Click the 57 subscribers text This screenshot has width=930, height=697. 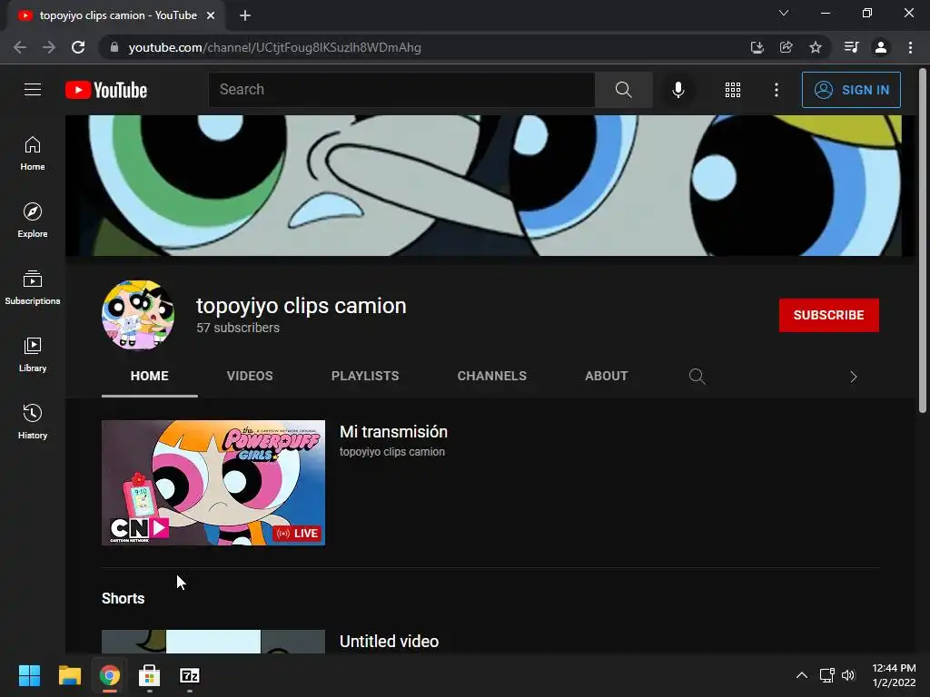(x=238, y=328)
